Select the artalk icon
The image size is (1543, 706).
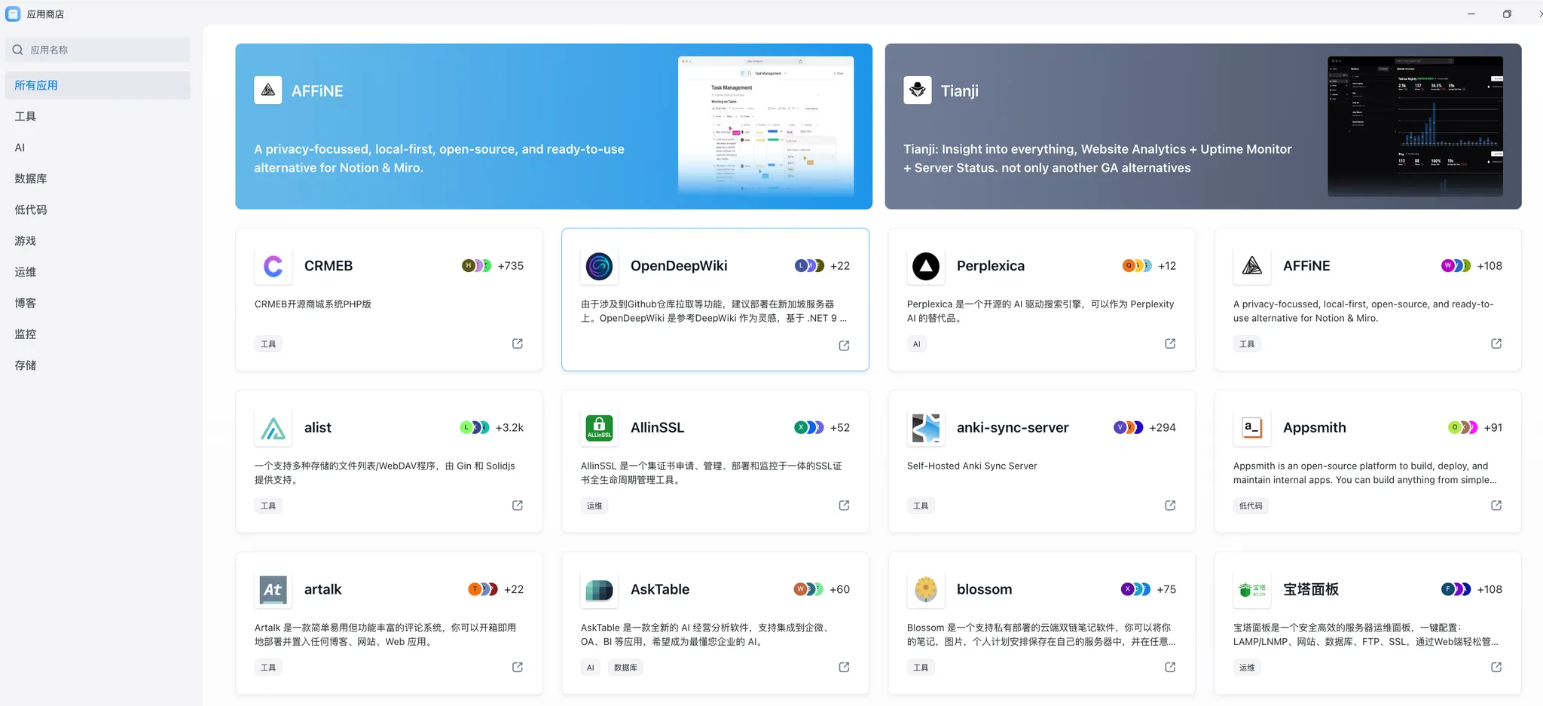pos(272,589)
